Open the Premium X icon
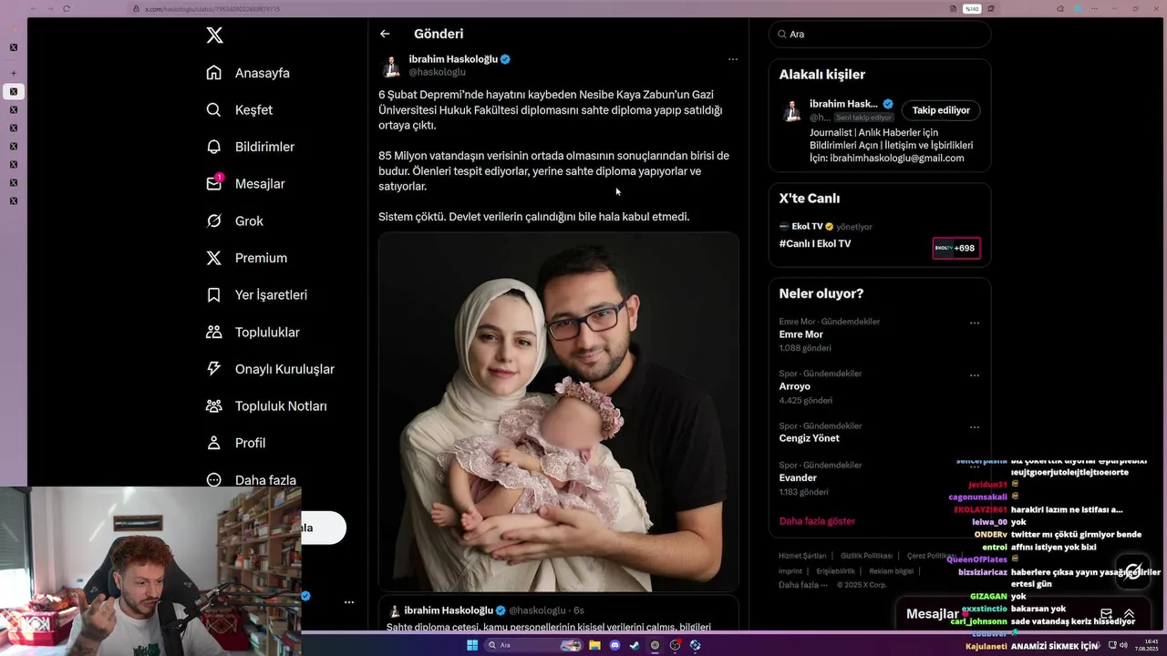The width and height of the screenshot is (1167, 656). 213,258
